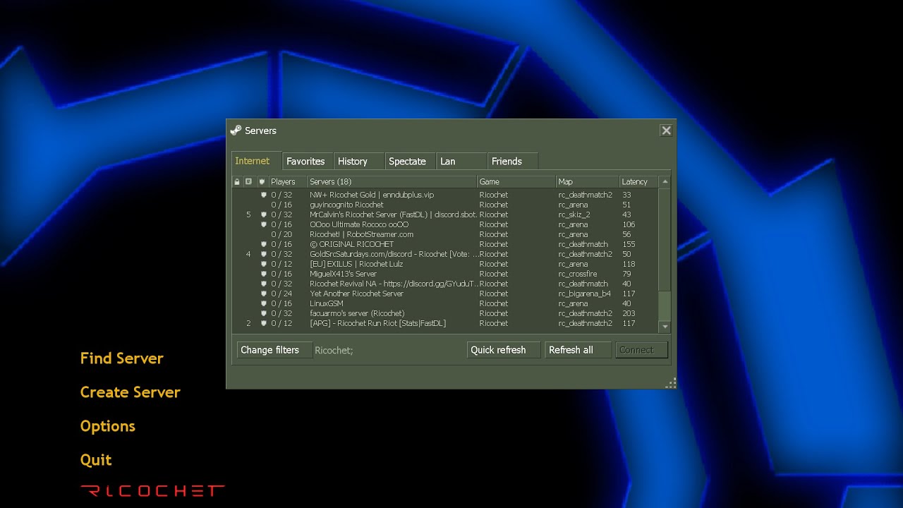Sort by the VAC secure shield column icon
Viewport: 903px width, 508px height.
[x=262, y=182]
